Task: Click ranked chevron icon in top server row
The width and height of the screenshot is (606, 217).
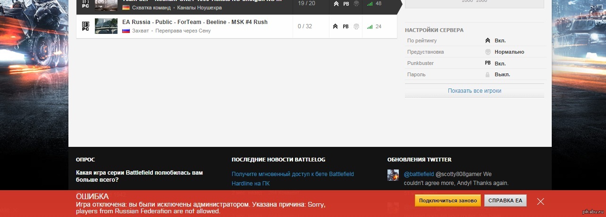Action: pyautogui.click(x=336, y=4)
